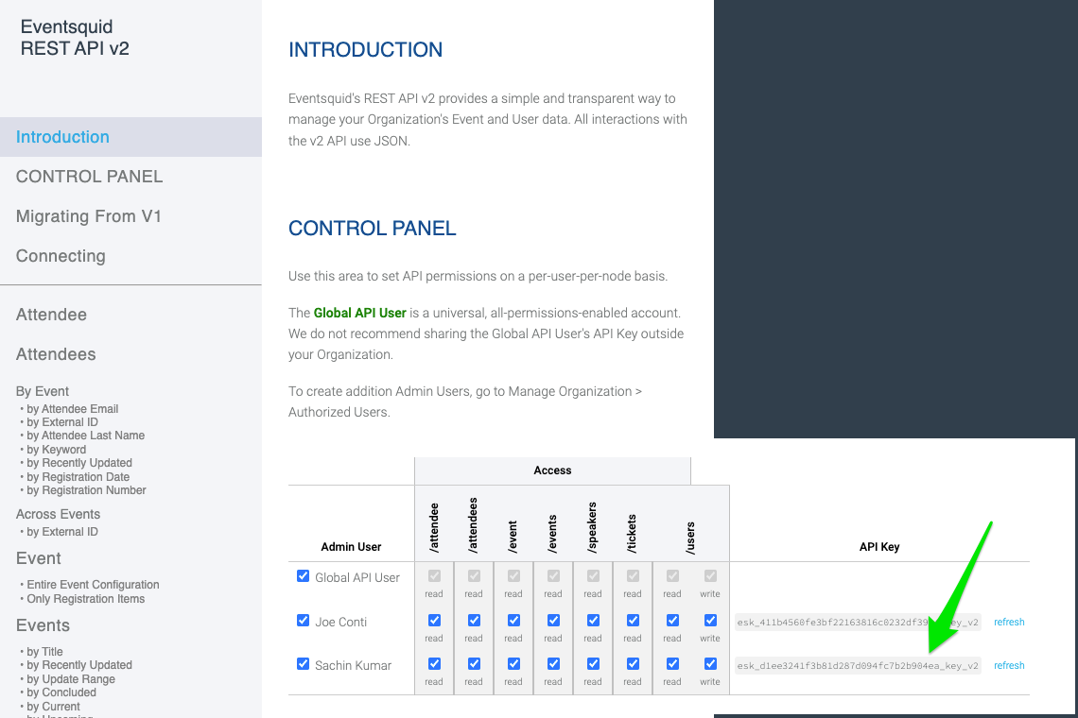The image size is (1078, 718).
Task: Open the by Attendee Email link
Action: click(72, 409)
